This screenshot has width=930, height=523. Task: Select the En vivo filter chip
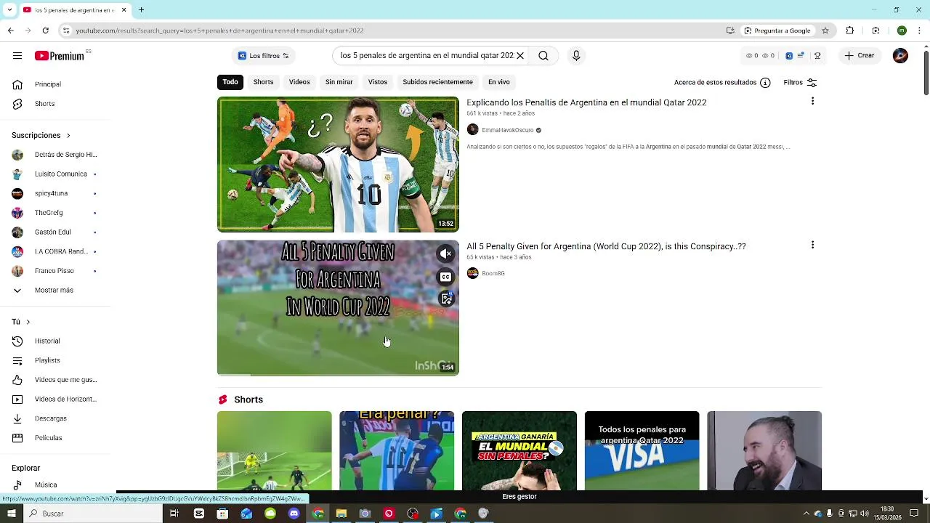click(x=498, y=82)
